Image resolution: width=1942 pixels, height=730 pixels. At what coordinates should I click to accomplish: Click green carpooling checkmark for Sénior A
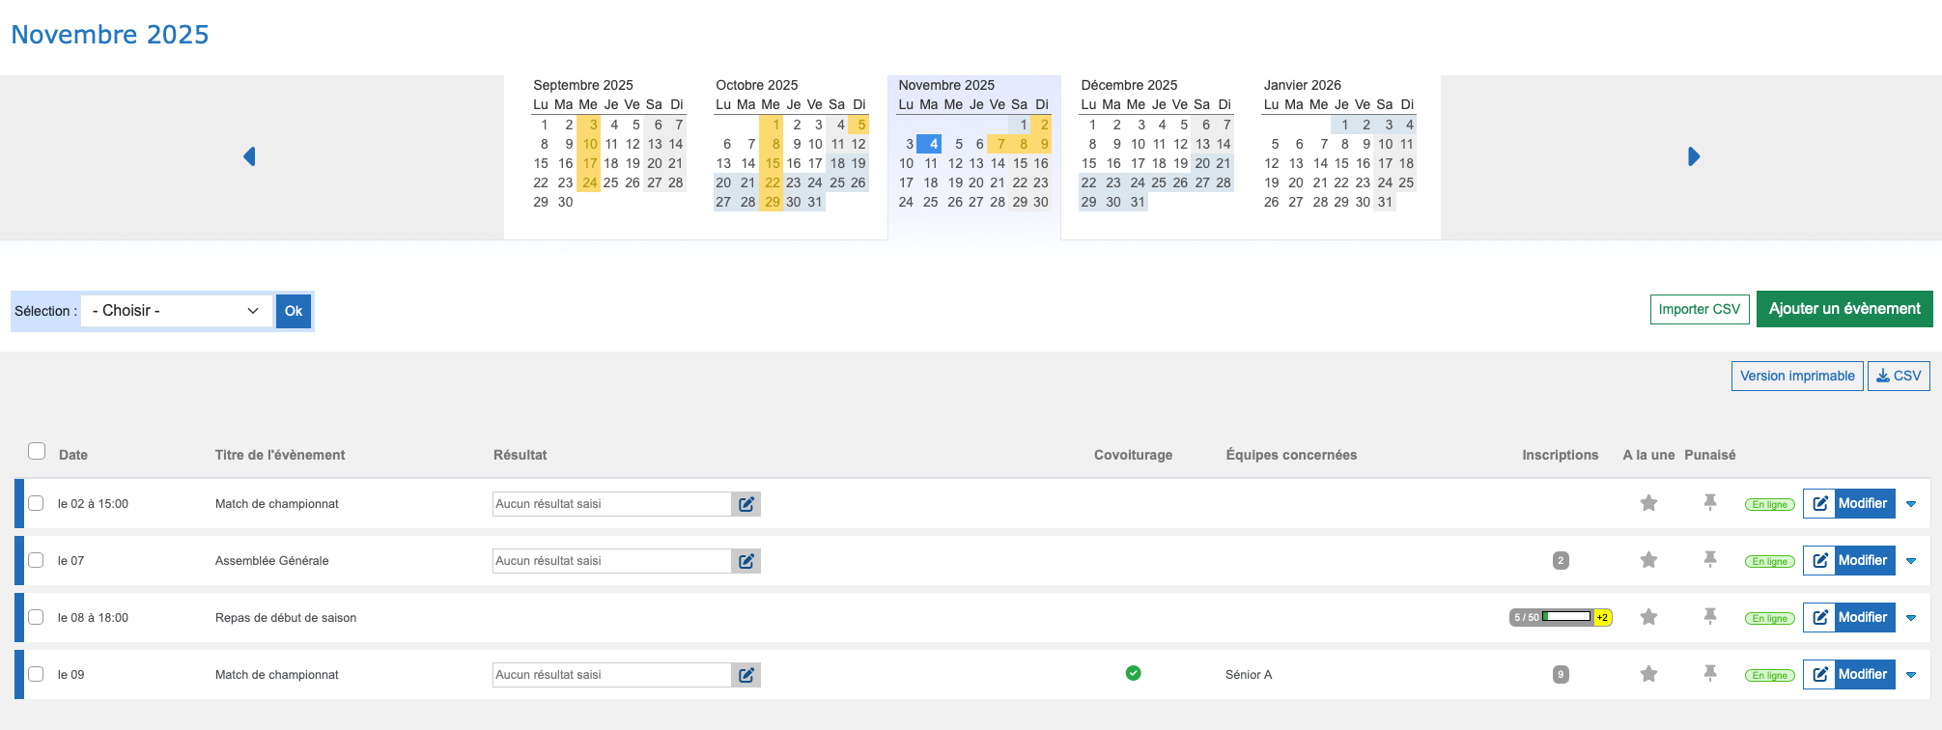pyautogui.click(x=1133, y=673)
